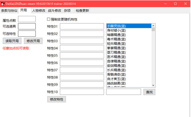Select 手脚灵活(蓝) in the trait list
This screenshot has height=117, width=191.
tap(129, 26)
